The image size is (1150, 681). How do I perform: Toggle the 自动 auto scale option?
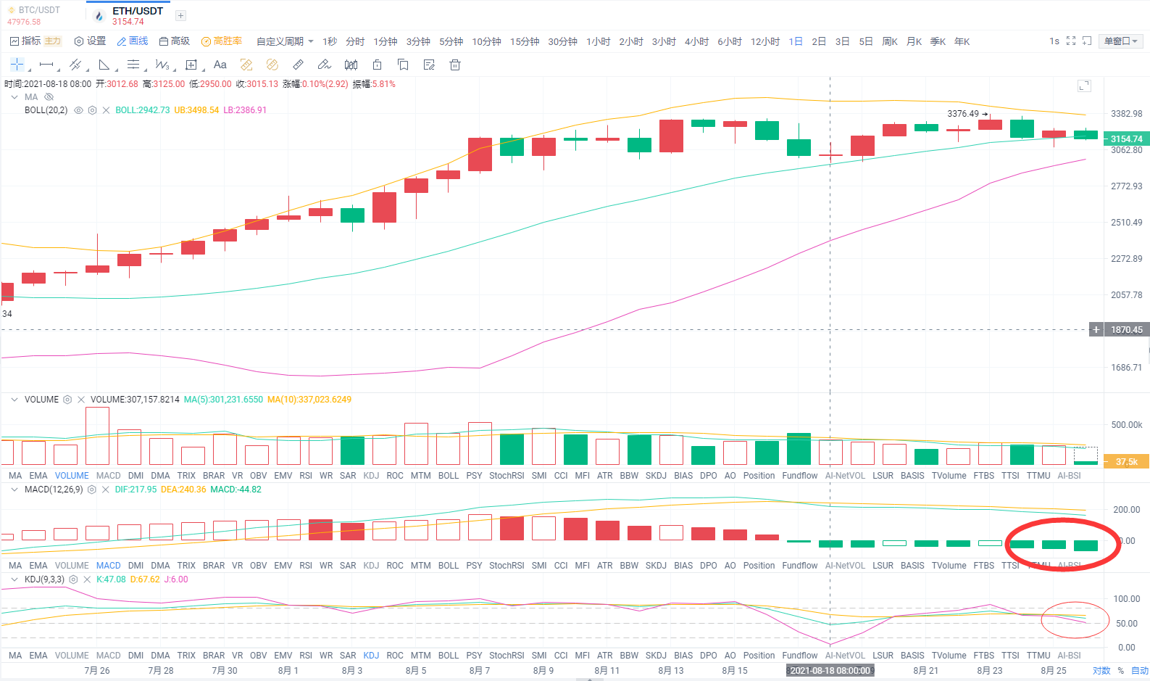coord(1139,671)
